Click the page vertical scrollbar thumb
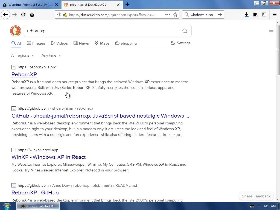 [x=278, y=50]
